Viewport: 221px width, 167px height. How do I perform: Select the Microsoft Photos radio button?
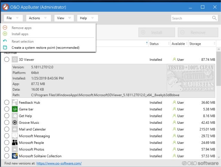click(x=7, y=149)
